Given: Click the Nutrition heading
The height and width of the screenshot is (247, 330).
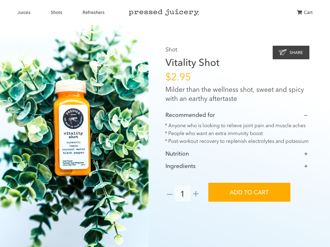Looking at the screenshot, I should pyautogui.click(x=177, y=154).
